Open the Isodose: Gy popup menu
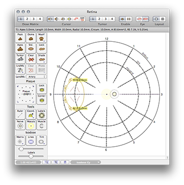Viewport: 184px width, 185px height. 85,162
